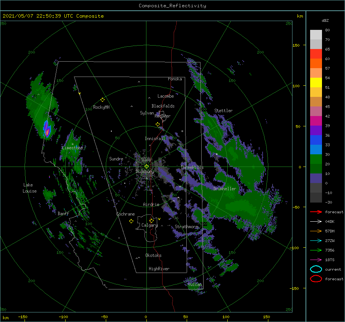The width and height of the screenshot is (345, 322).
Task: Click the Innisfail city label
Action: (x=155, y=139)
